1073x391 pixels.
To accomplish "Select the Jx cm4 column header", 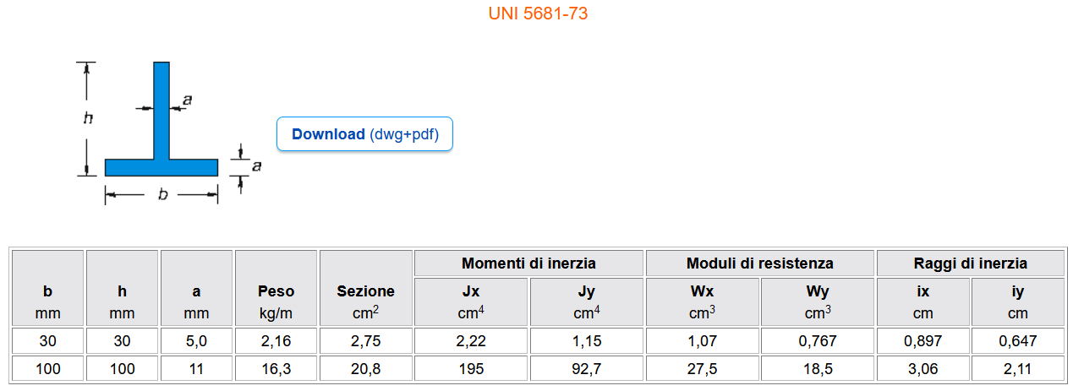I will pos(471,302).
